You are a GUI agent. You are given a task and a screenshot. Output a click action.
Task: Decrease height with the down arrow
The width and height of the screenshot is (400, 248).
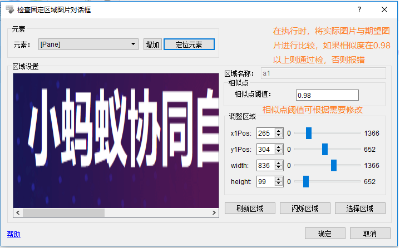(279, 184)
